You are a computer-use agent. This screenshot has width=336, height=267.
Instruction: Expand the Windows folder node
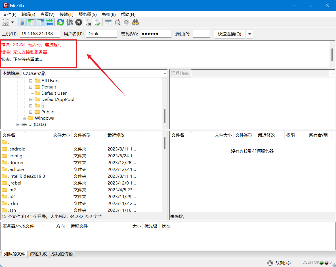point(24,118)
